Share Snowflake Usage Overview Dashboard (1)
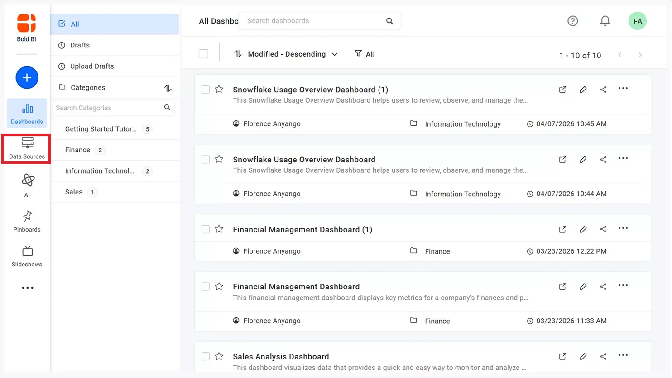 coord(603,90)
